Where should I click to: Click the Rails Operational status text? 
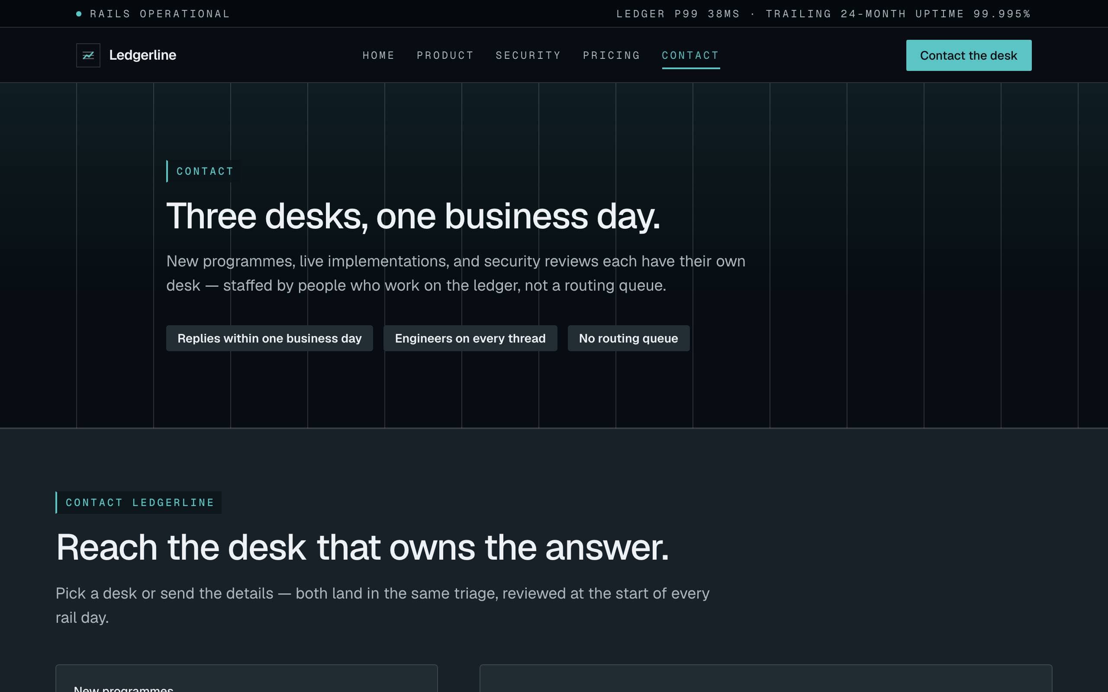[160, 14]
